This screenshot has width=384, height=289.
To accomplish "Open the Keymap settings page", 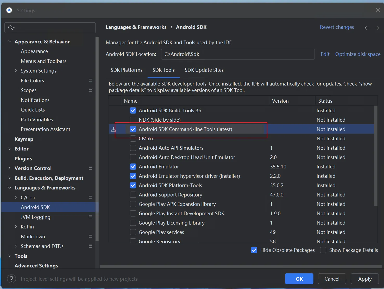I will [24, 139].
